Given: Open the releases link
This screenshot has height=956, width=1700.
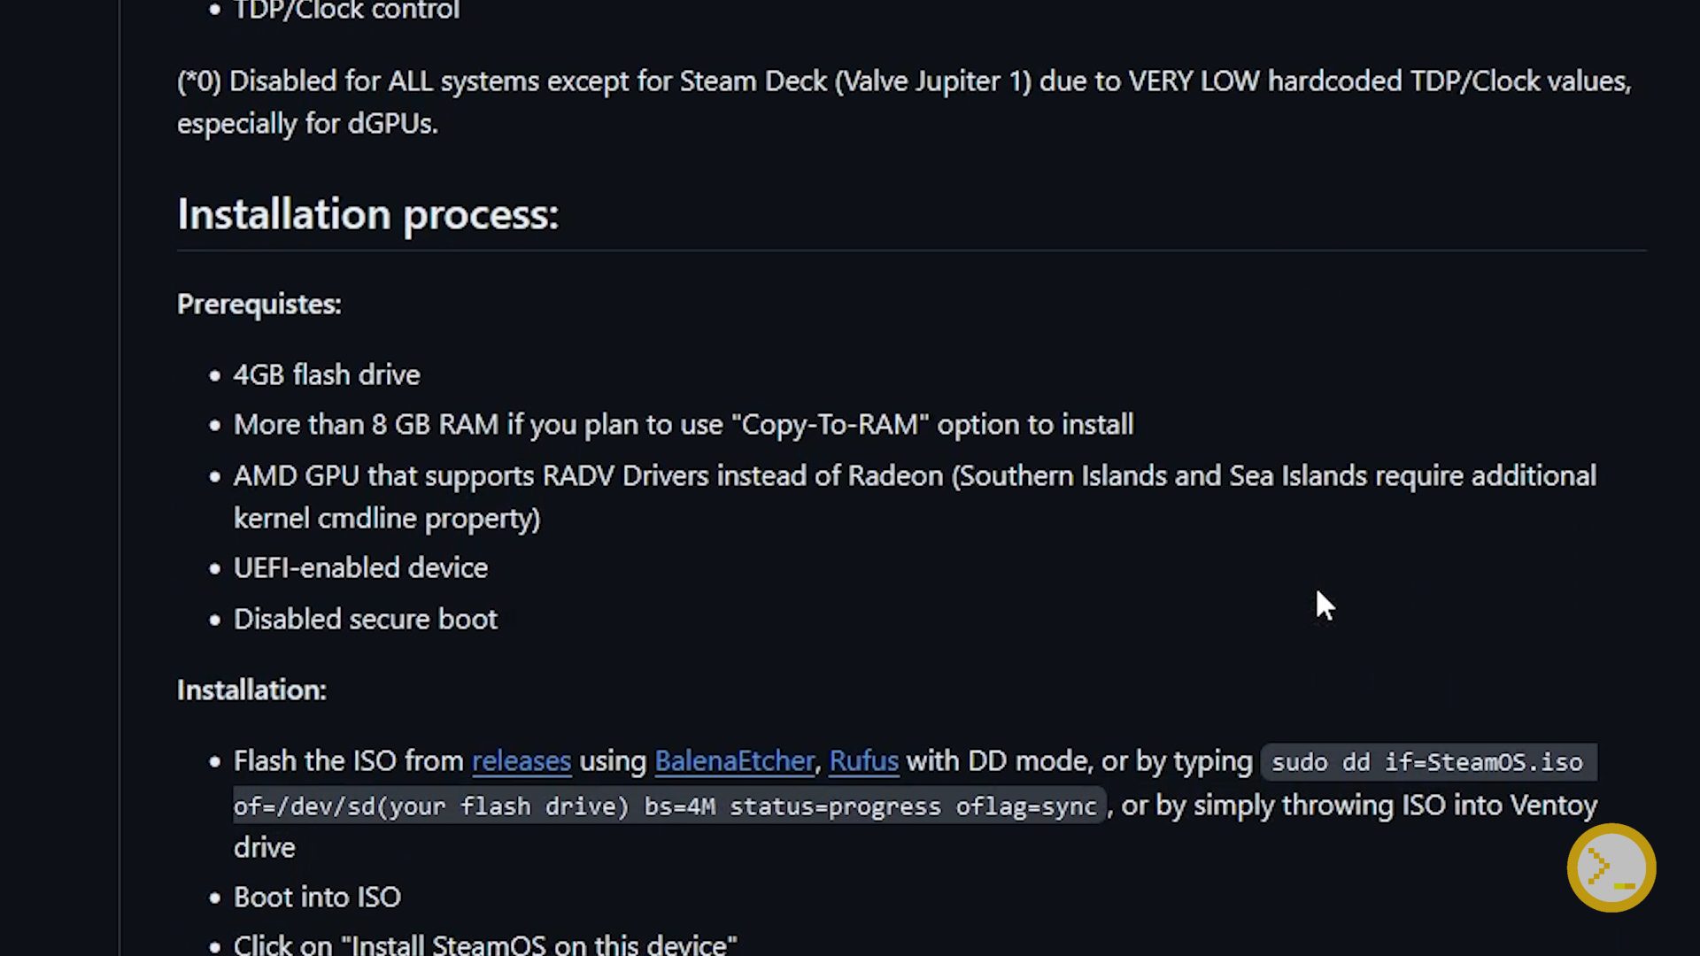Looking at the screenshot, I should [x=521, y=760].
